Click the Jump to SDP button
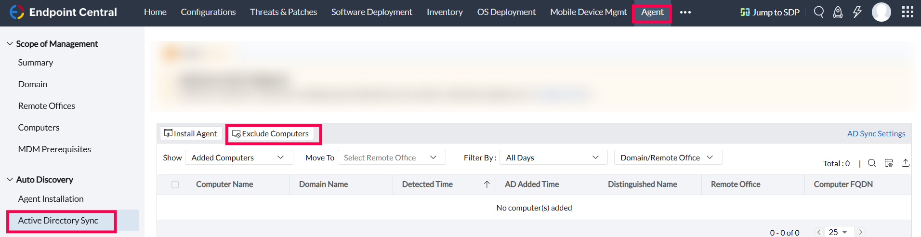Image resolution: width=921 pixels, height=237 pixels. pyautogui.click(x=770, y=12)
